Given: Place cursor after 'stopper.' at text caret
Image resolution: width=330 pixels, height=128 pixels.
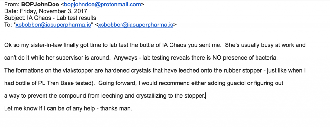Looking at the screenshot, I should pos(205,96).
